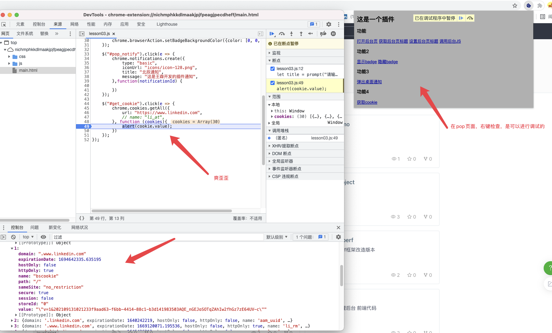The width and height of the screenshot is (552, 333).
Task: Show more navigator tabs chevron
Action: coord(57,34)
